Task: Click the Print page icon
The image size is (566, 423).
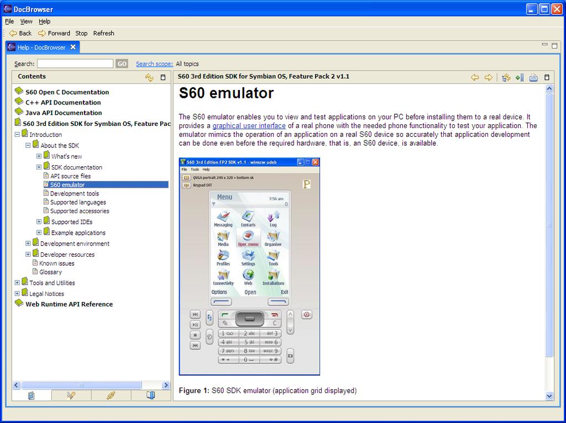Action: (533, 77)
